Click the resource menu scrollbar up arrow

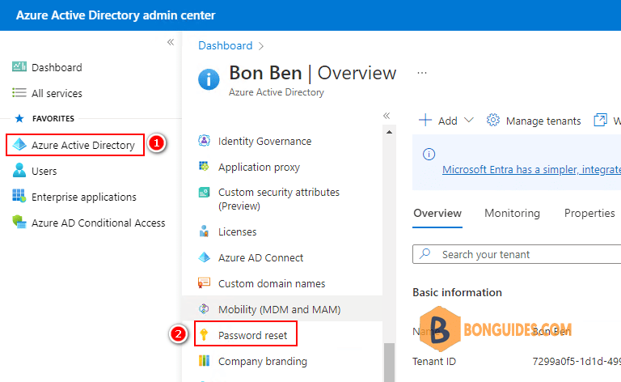[x=389, y=132]
